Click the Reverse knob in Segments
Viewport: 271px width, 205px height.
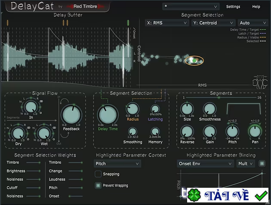point(187,132)
